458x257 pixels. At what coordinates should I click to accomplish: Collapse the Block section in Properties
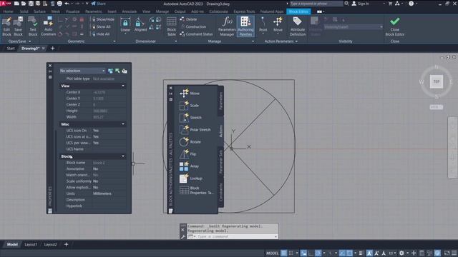point(123,156)
